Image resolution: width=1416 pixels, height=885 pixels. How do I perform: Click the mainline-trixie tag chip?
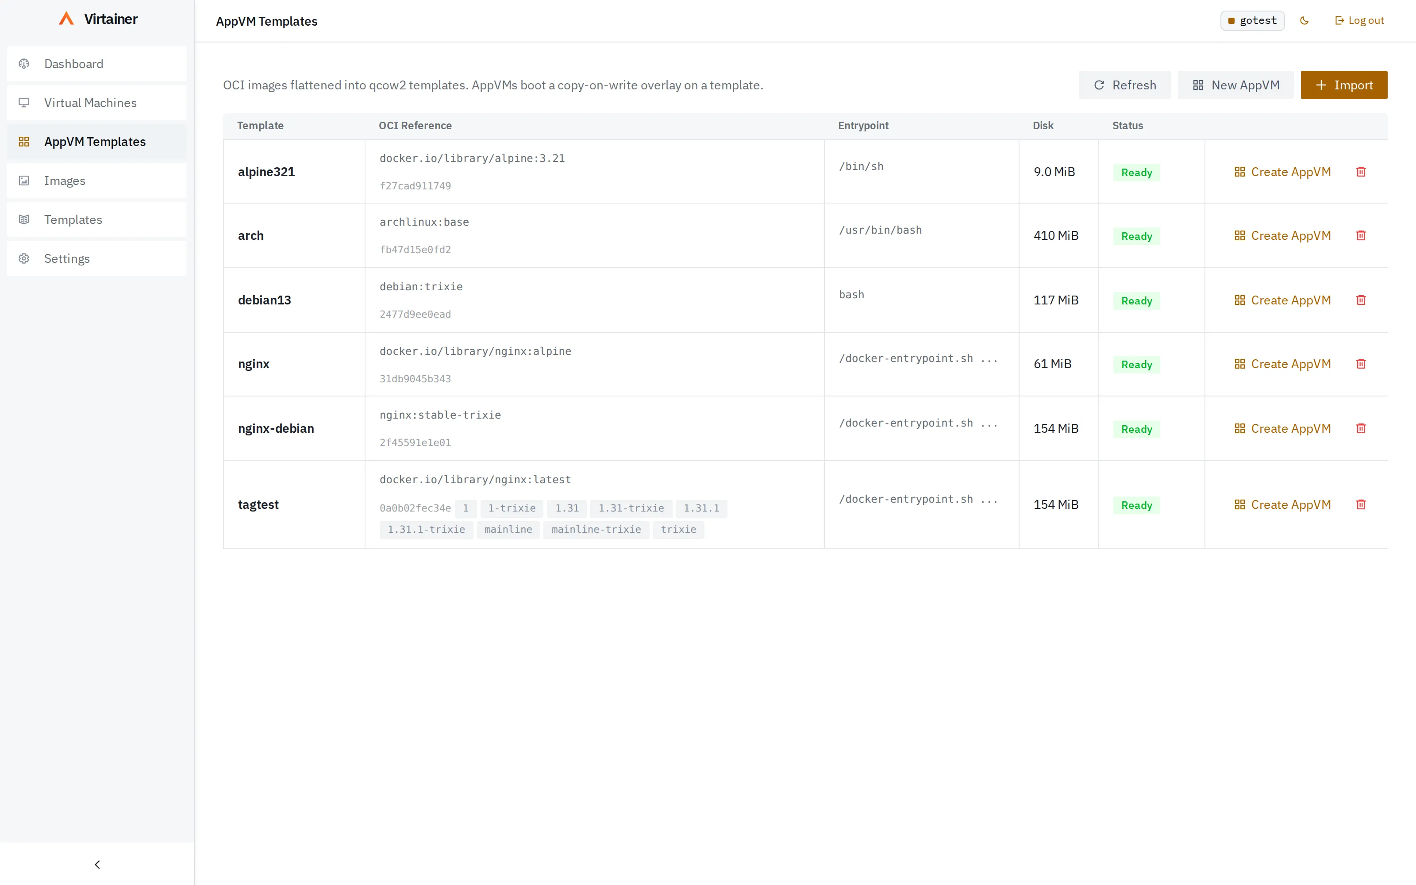[x=596, y=530]
